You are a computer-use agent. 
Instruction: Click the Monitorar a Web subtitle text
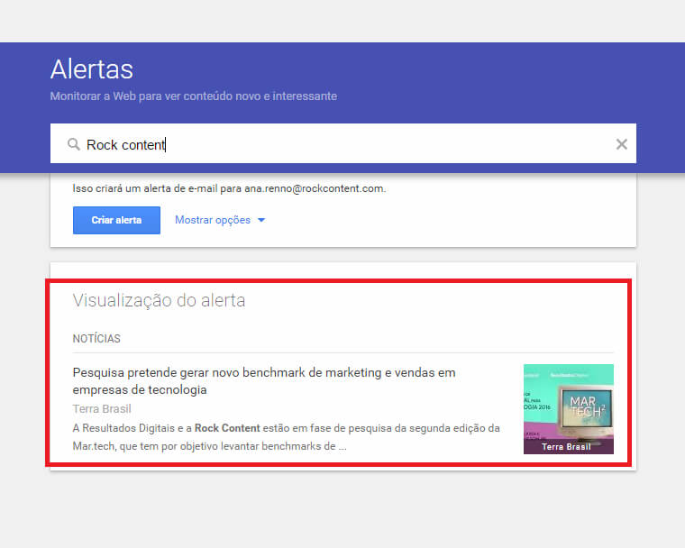[x=194, y=96]
